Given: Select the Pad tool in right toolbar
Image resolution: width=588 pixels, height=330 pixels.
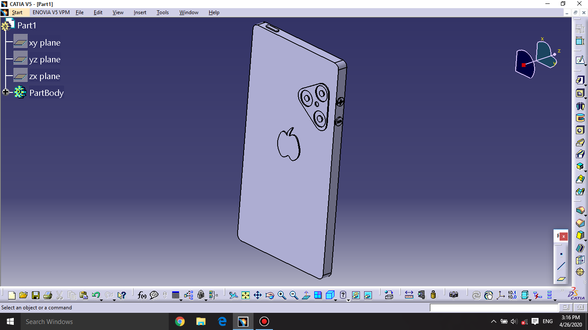Looking at the screenshot, I should pyautogui.click(x=580, y=80).
